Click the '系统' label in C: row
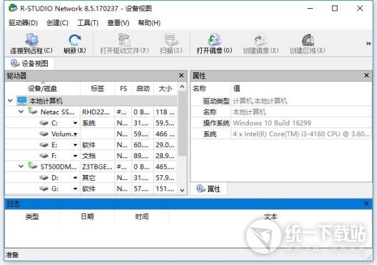Viewport: 377px width, 265px height. 89,123
